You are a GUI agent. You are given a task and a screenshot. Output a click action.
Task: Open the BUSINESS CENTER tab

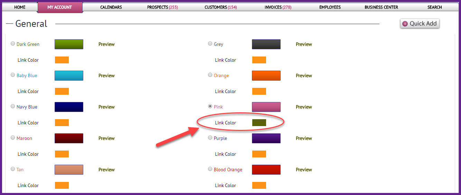tap(381, 7)
